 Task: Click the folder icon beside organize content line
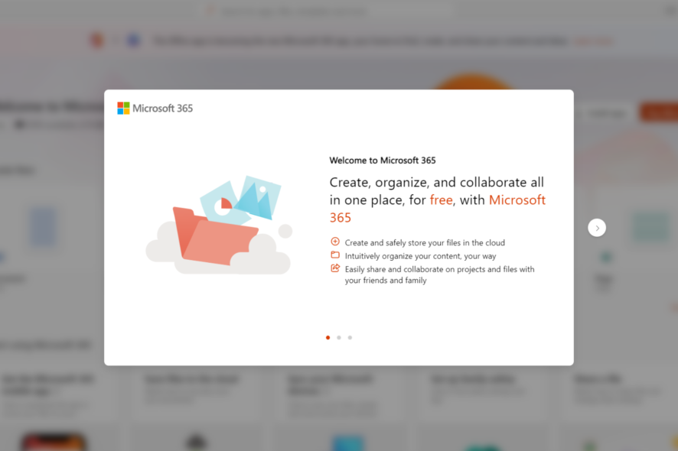pos(335,255)
